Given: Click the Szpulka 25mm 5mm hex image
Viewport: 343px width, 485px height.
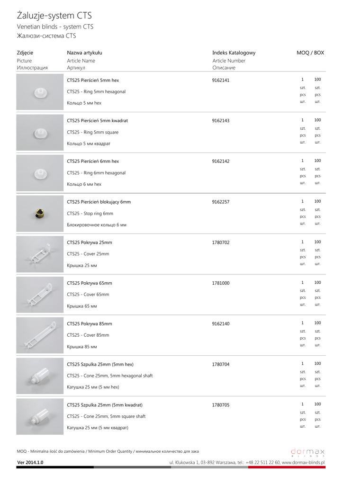Looking at the screenshot, I should pos(40,376).
